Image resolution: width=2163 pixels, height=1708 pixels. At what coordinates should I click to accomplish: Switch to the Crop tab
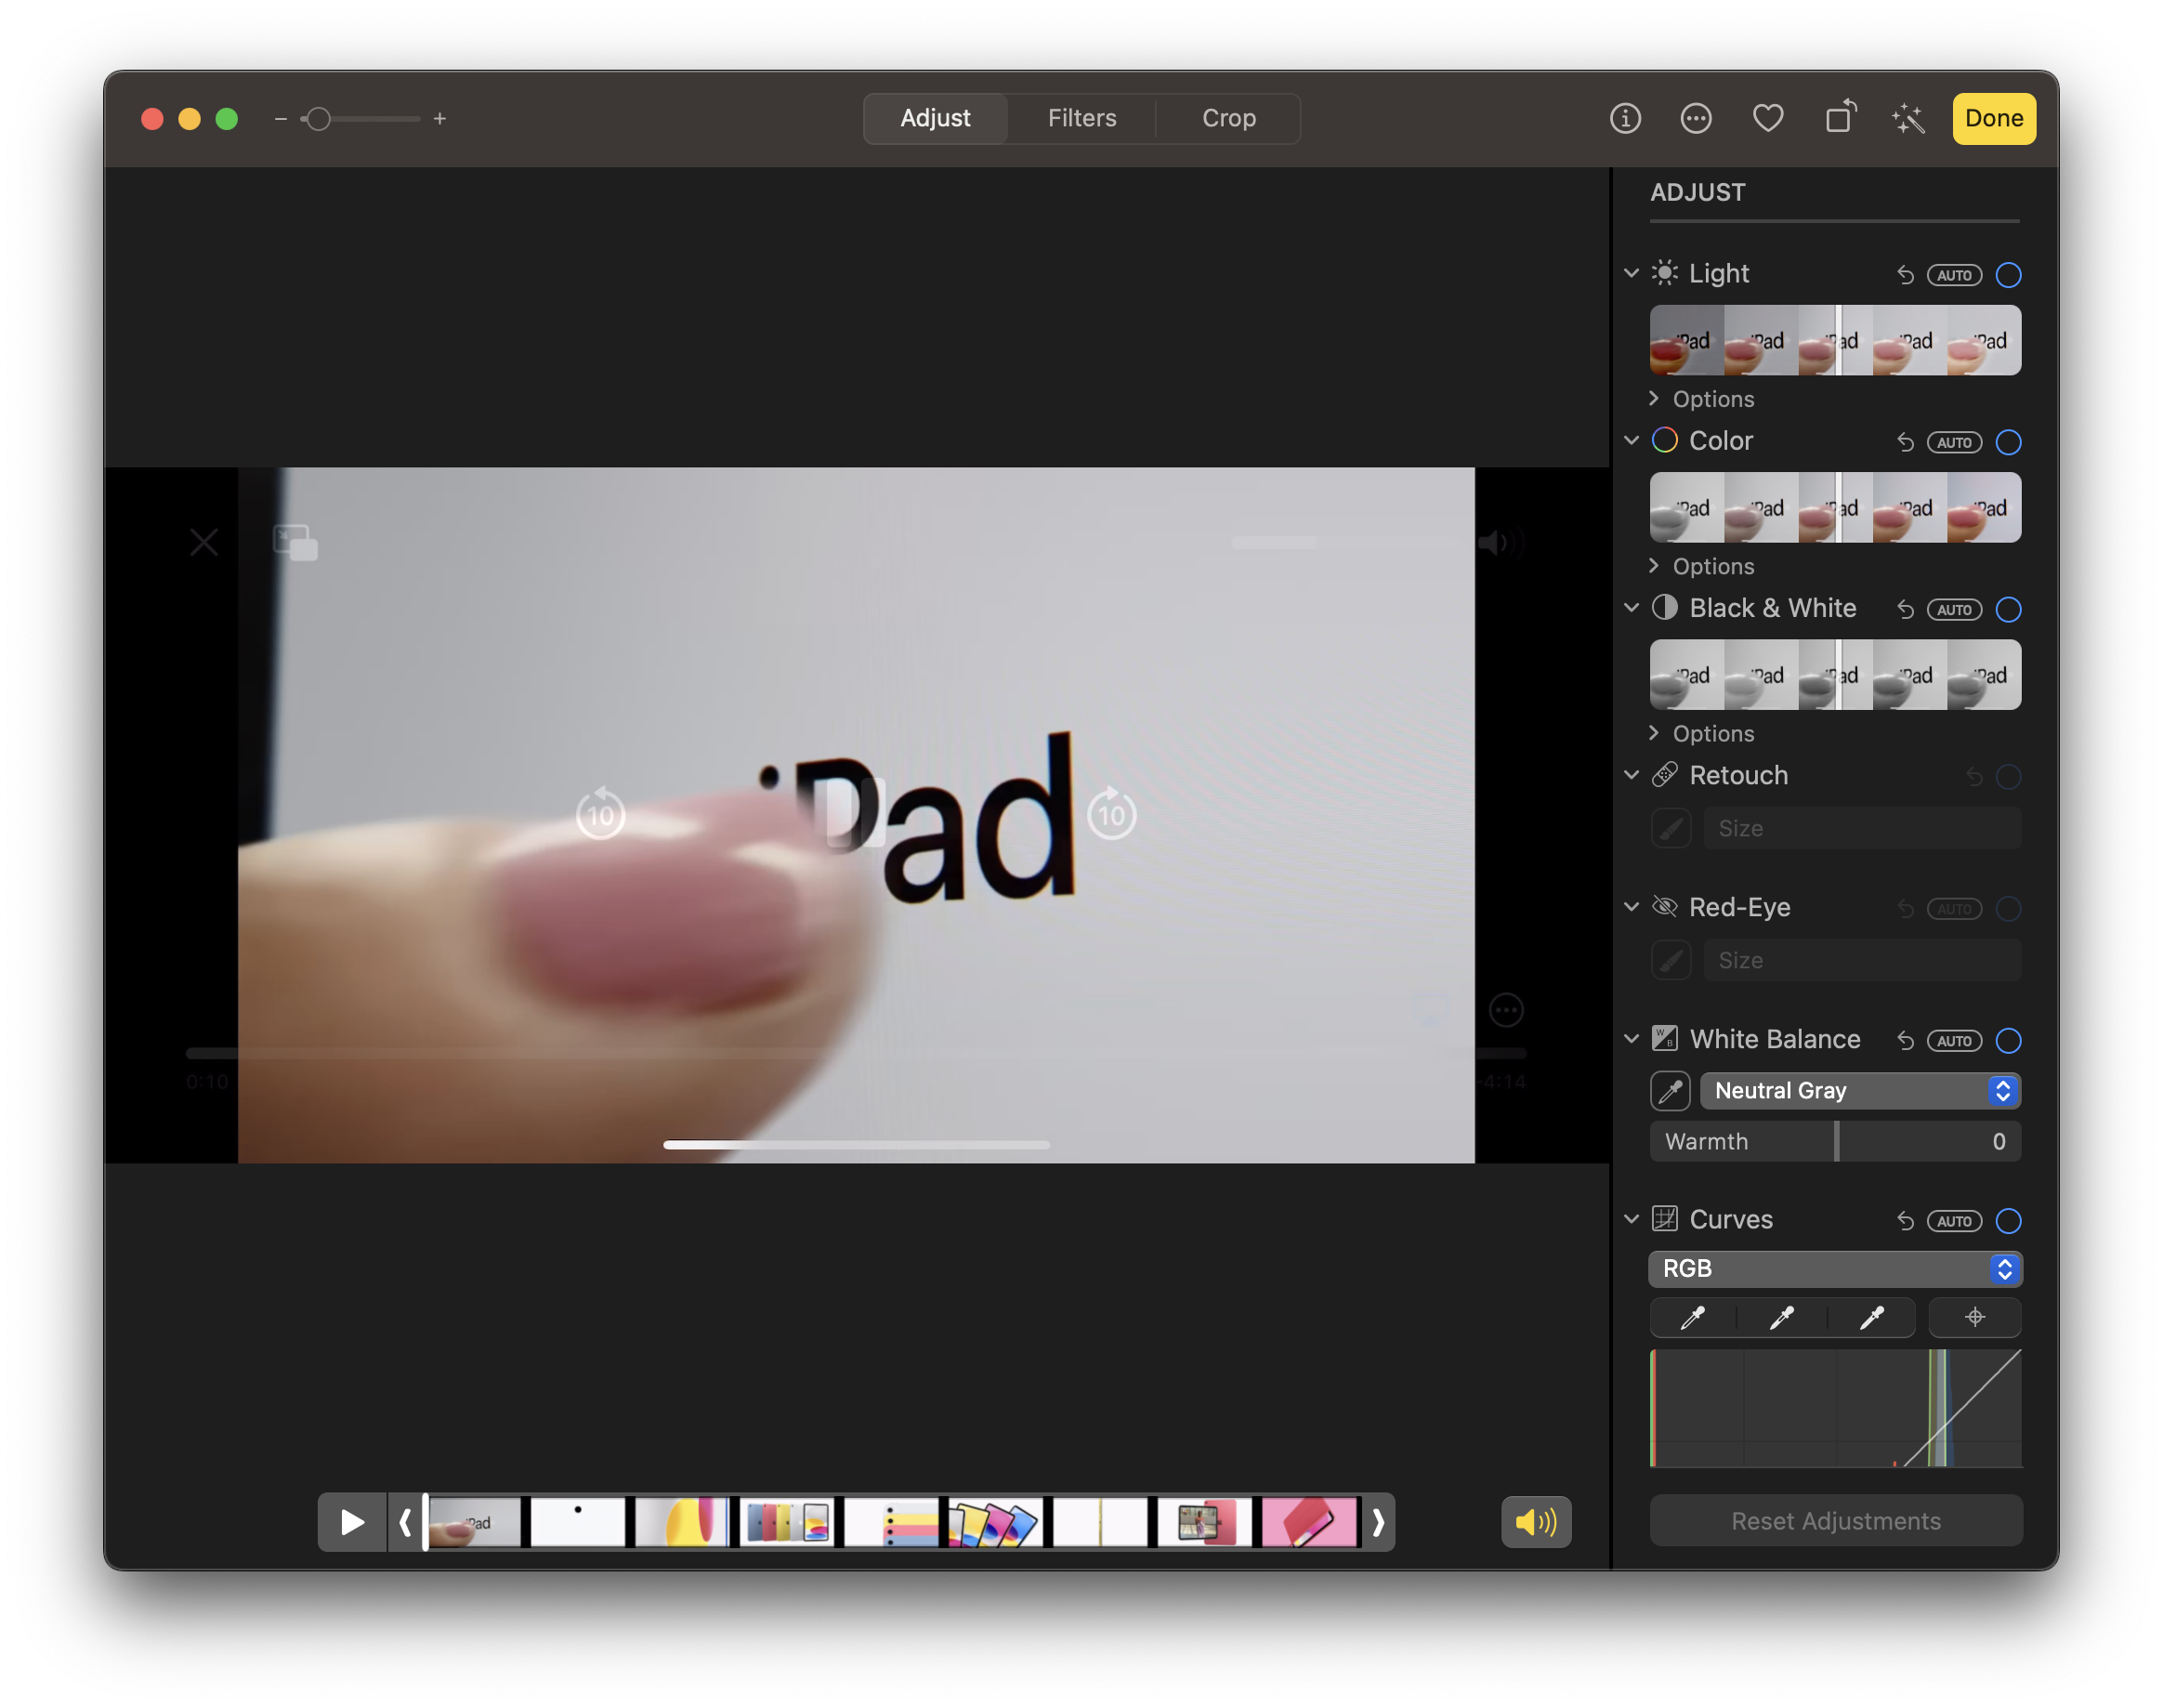click(1228, 119)
